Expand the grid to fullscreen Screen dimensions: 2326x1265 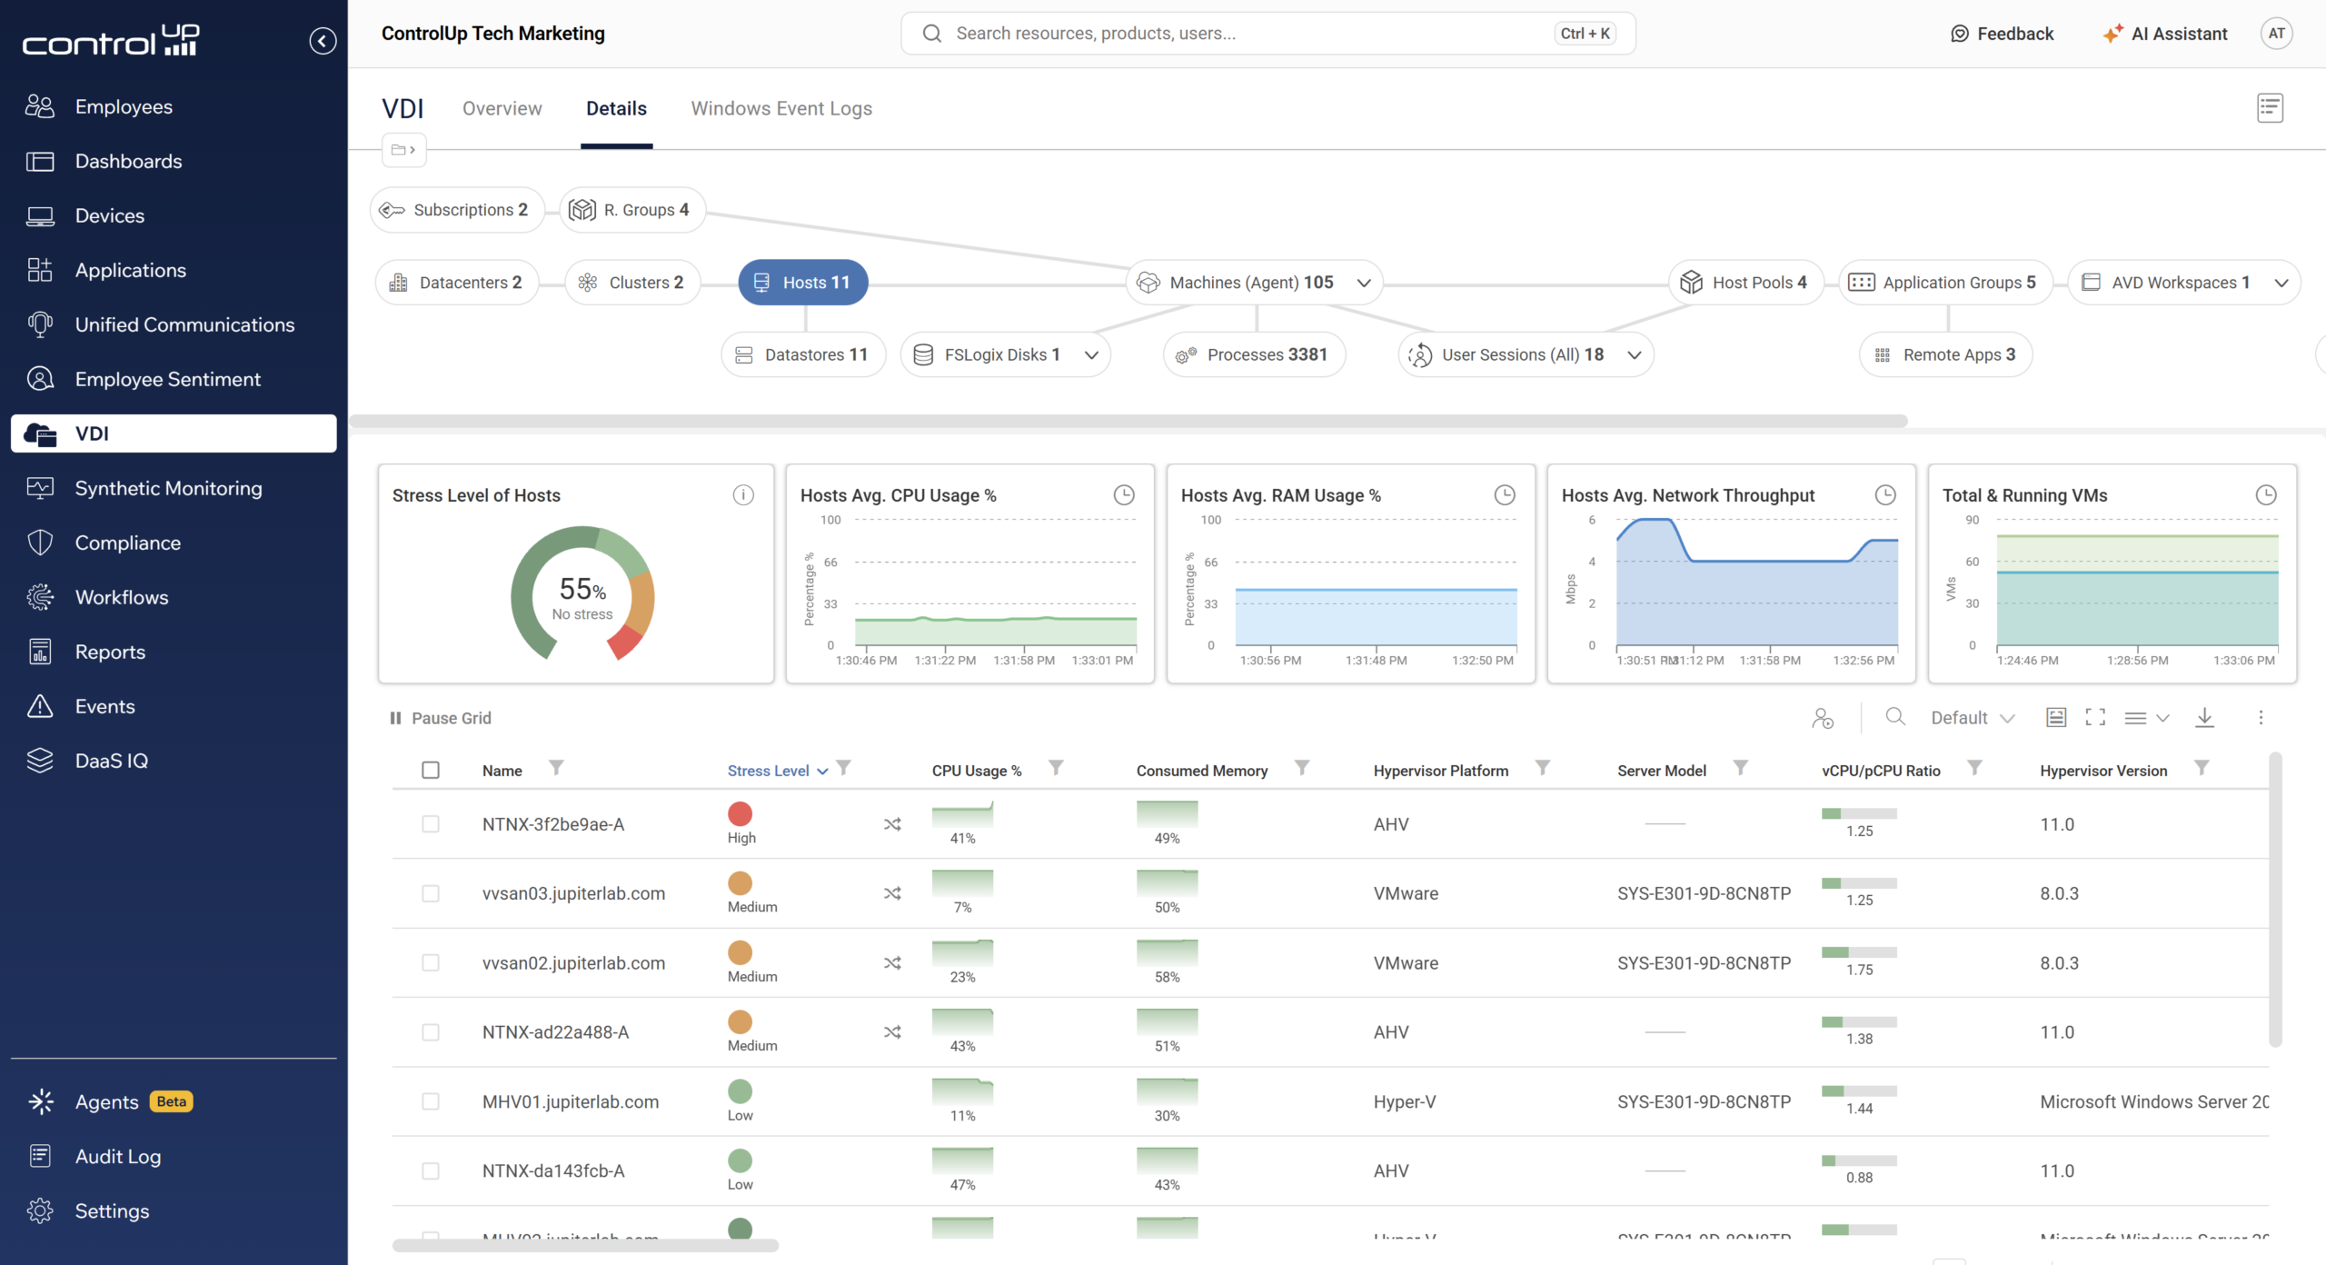(x=2095, y=718)
